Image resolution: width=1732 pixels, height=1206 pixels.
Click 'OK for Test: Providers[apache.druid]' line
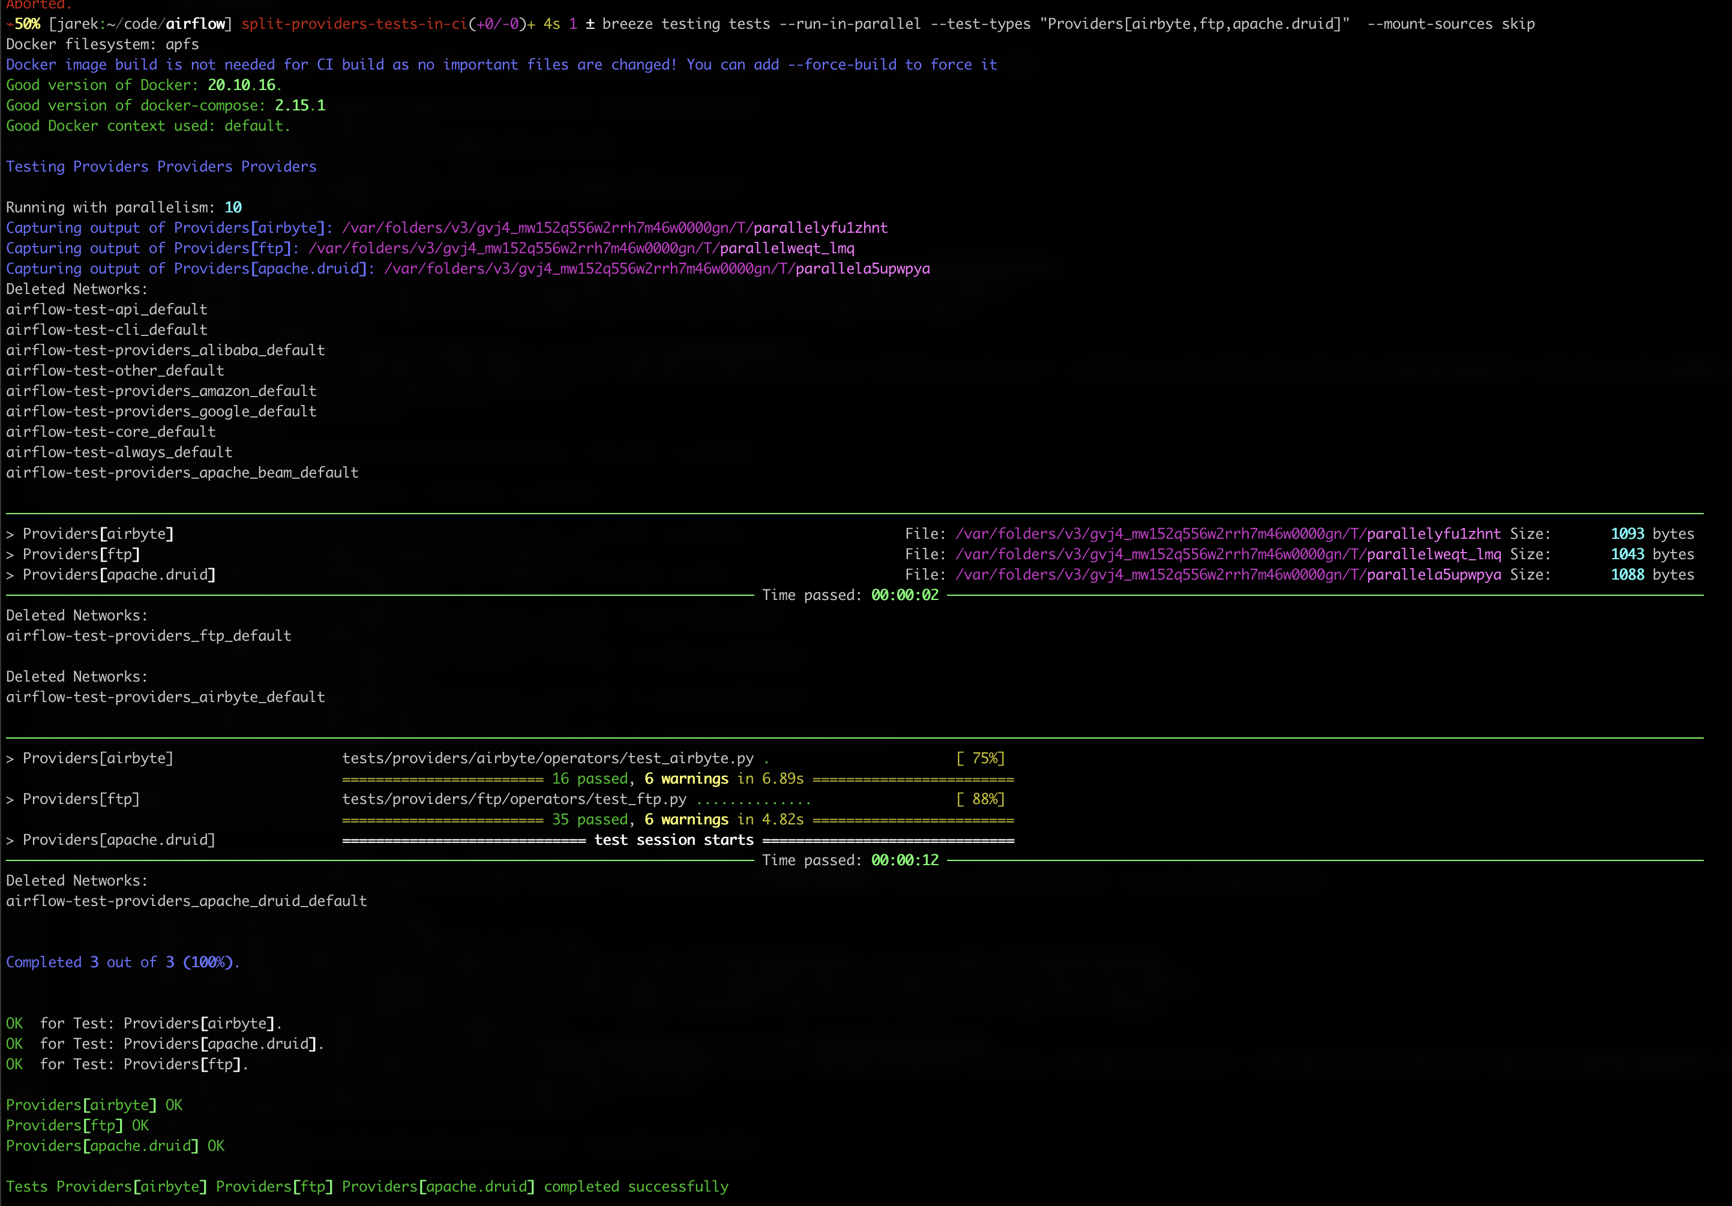164,1044
